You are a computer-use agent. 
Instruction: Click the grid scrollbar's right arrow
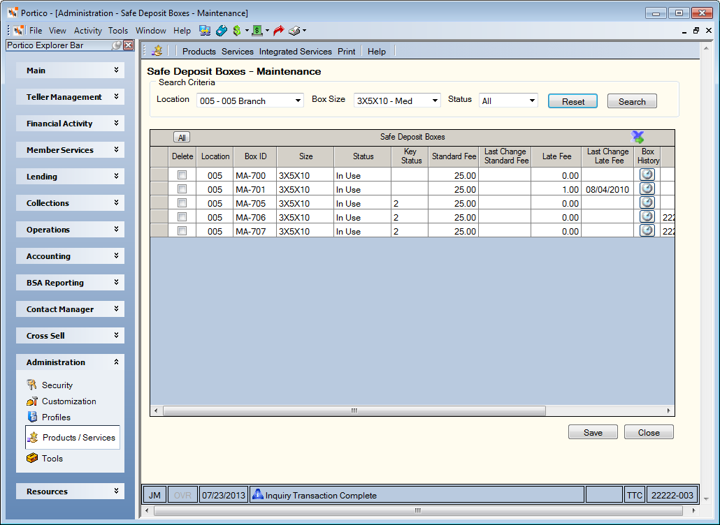pos(668,411)
